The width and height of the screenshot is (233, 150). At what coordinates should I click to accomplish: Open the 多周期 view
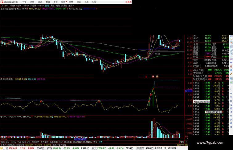coord(64,6)
